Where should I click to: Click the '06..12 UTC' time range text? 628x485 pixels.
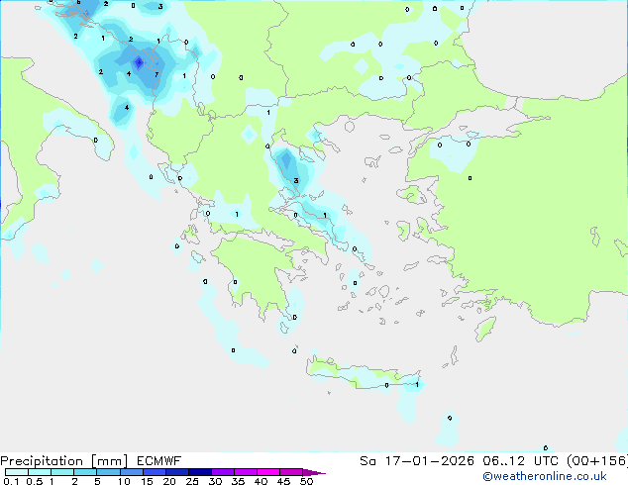click(x=520, y=461)
